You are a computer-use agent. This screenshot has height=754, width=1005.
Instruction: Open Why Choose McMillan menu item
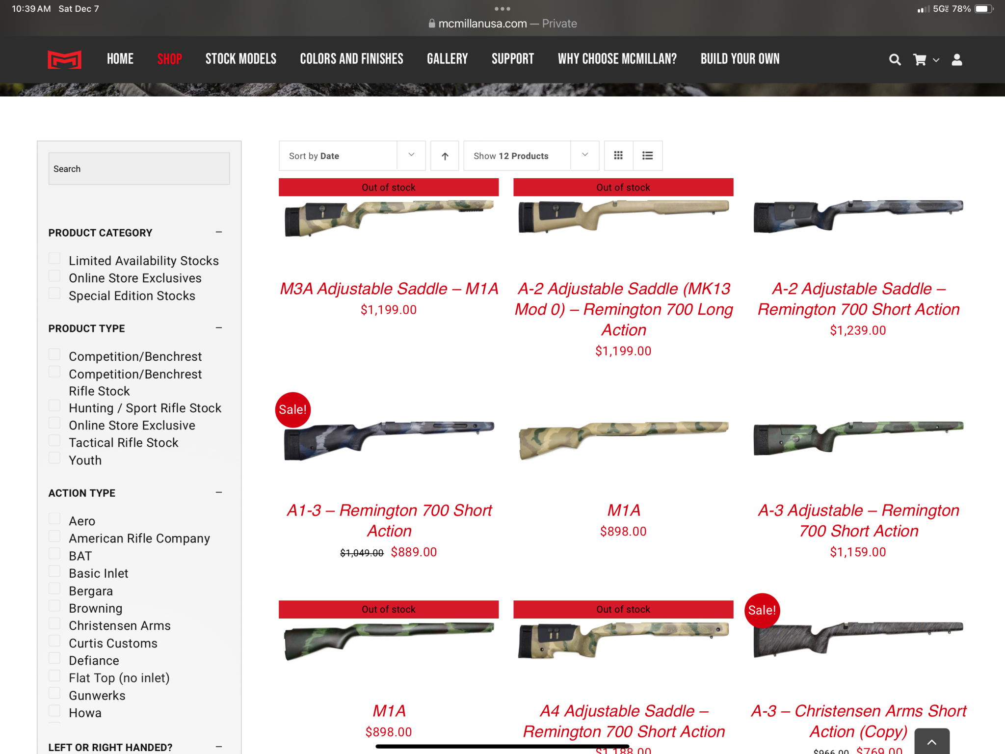[617, 59]
